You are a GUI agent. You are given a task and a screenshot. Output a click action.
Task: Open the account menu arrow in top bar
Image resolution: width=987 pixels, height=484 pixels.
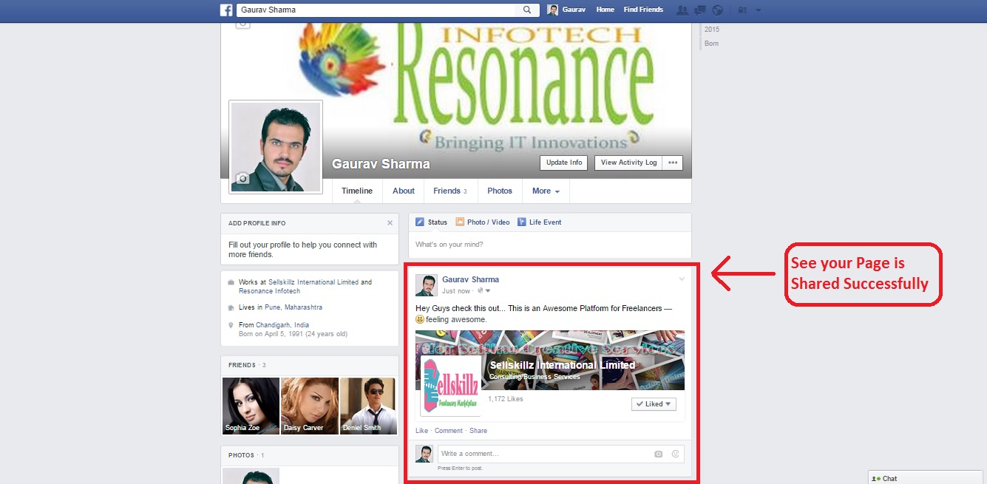pyautogui.click(x=759, y=10)
